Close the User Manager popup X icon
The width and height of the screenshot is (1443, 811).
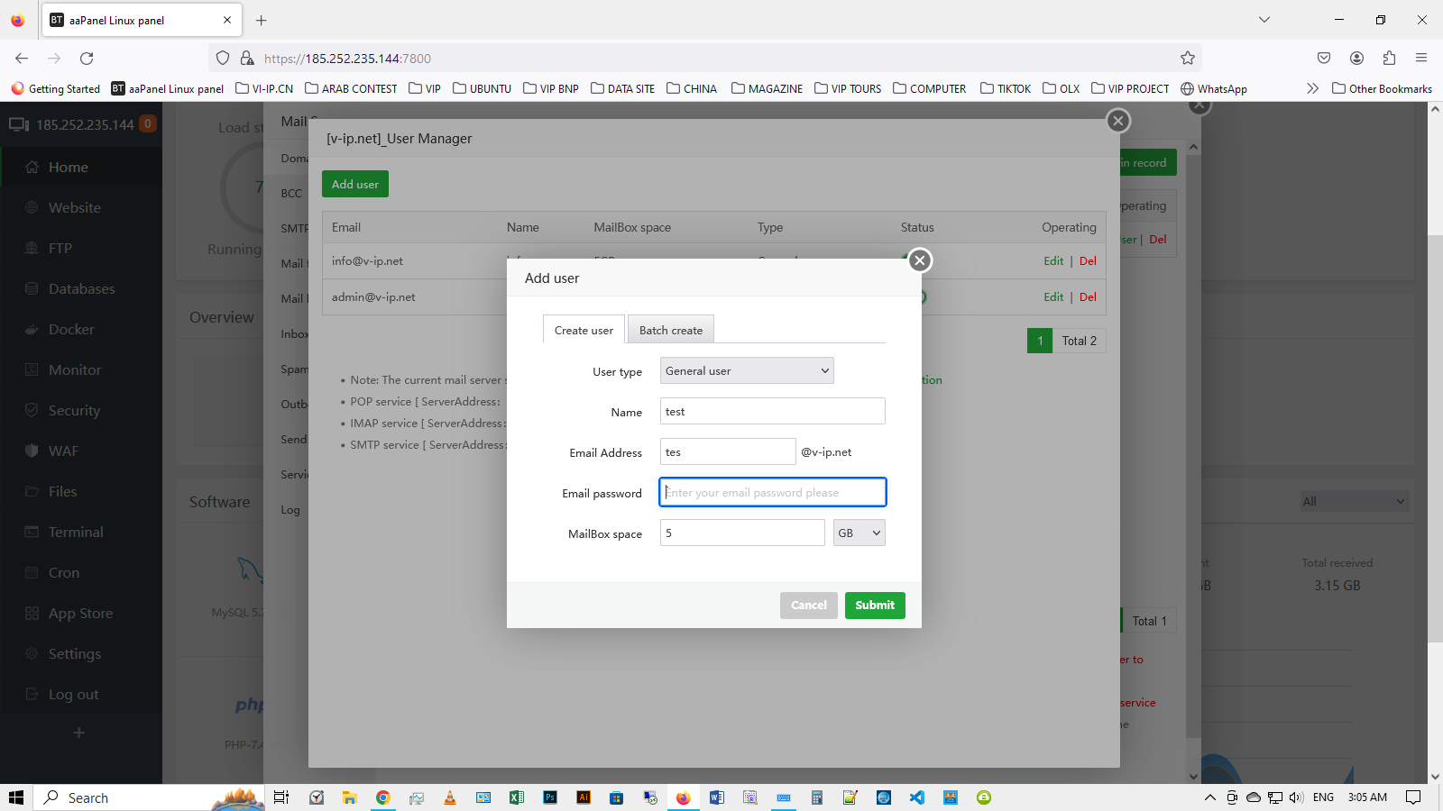[x=1117, y=121]
